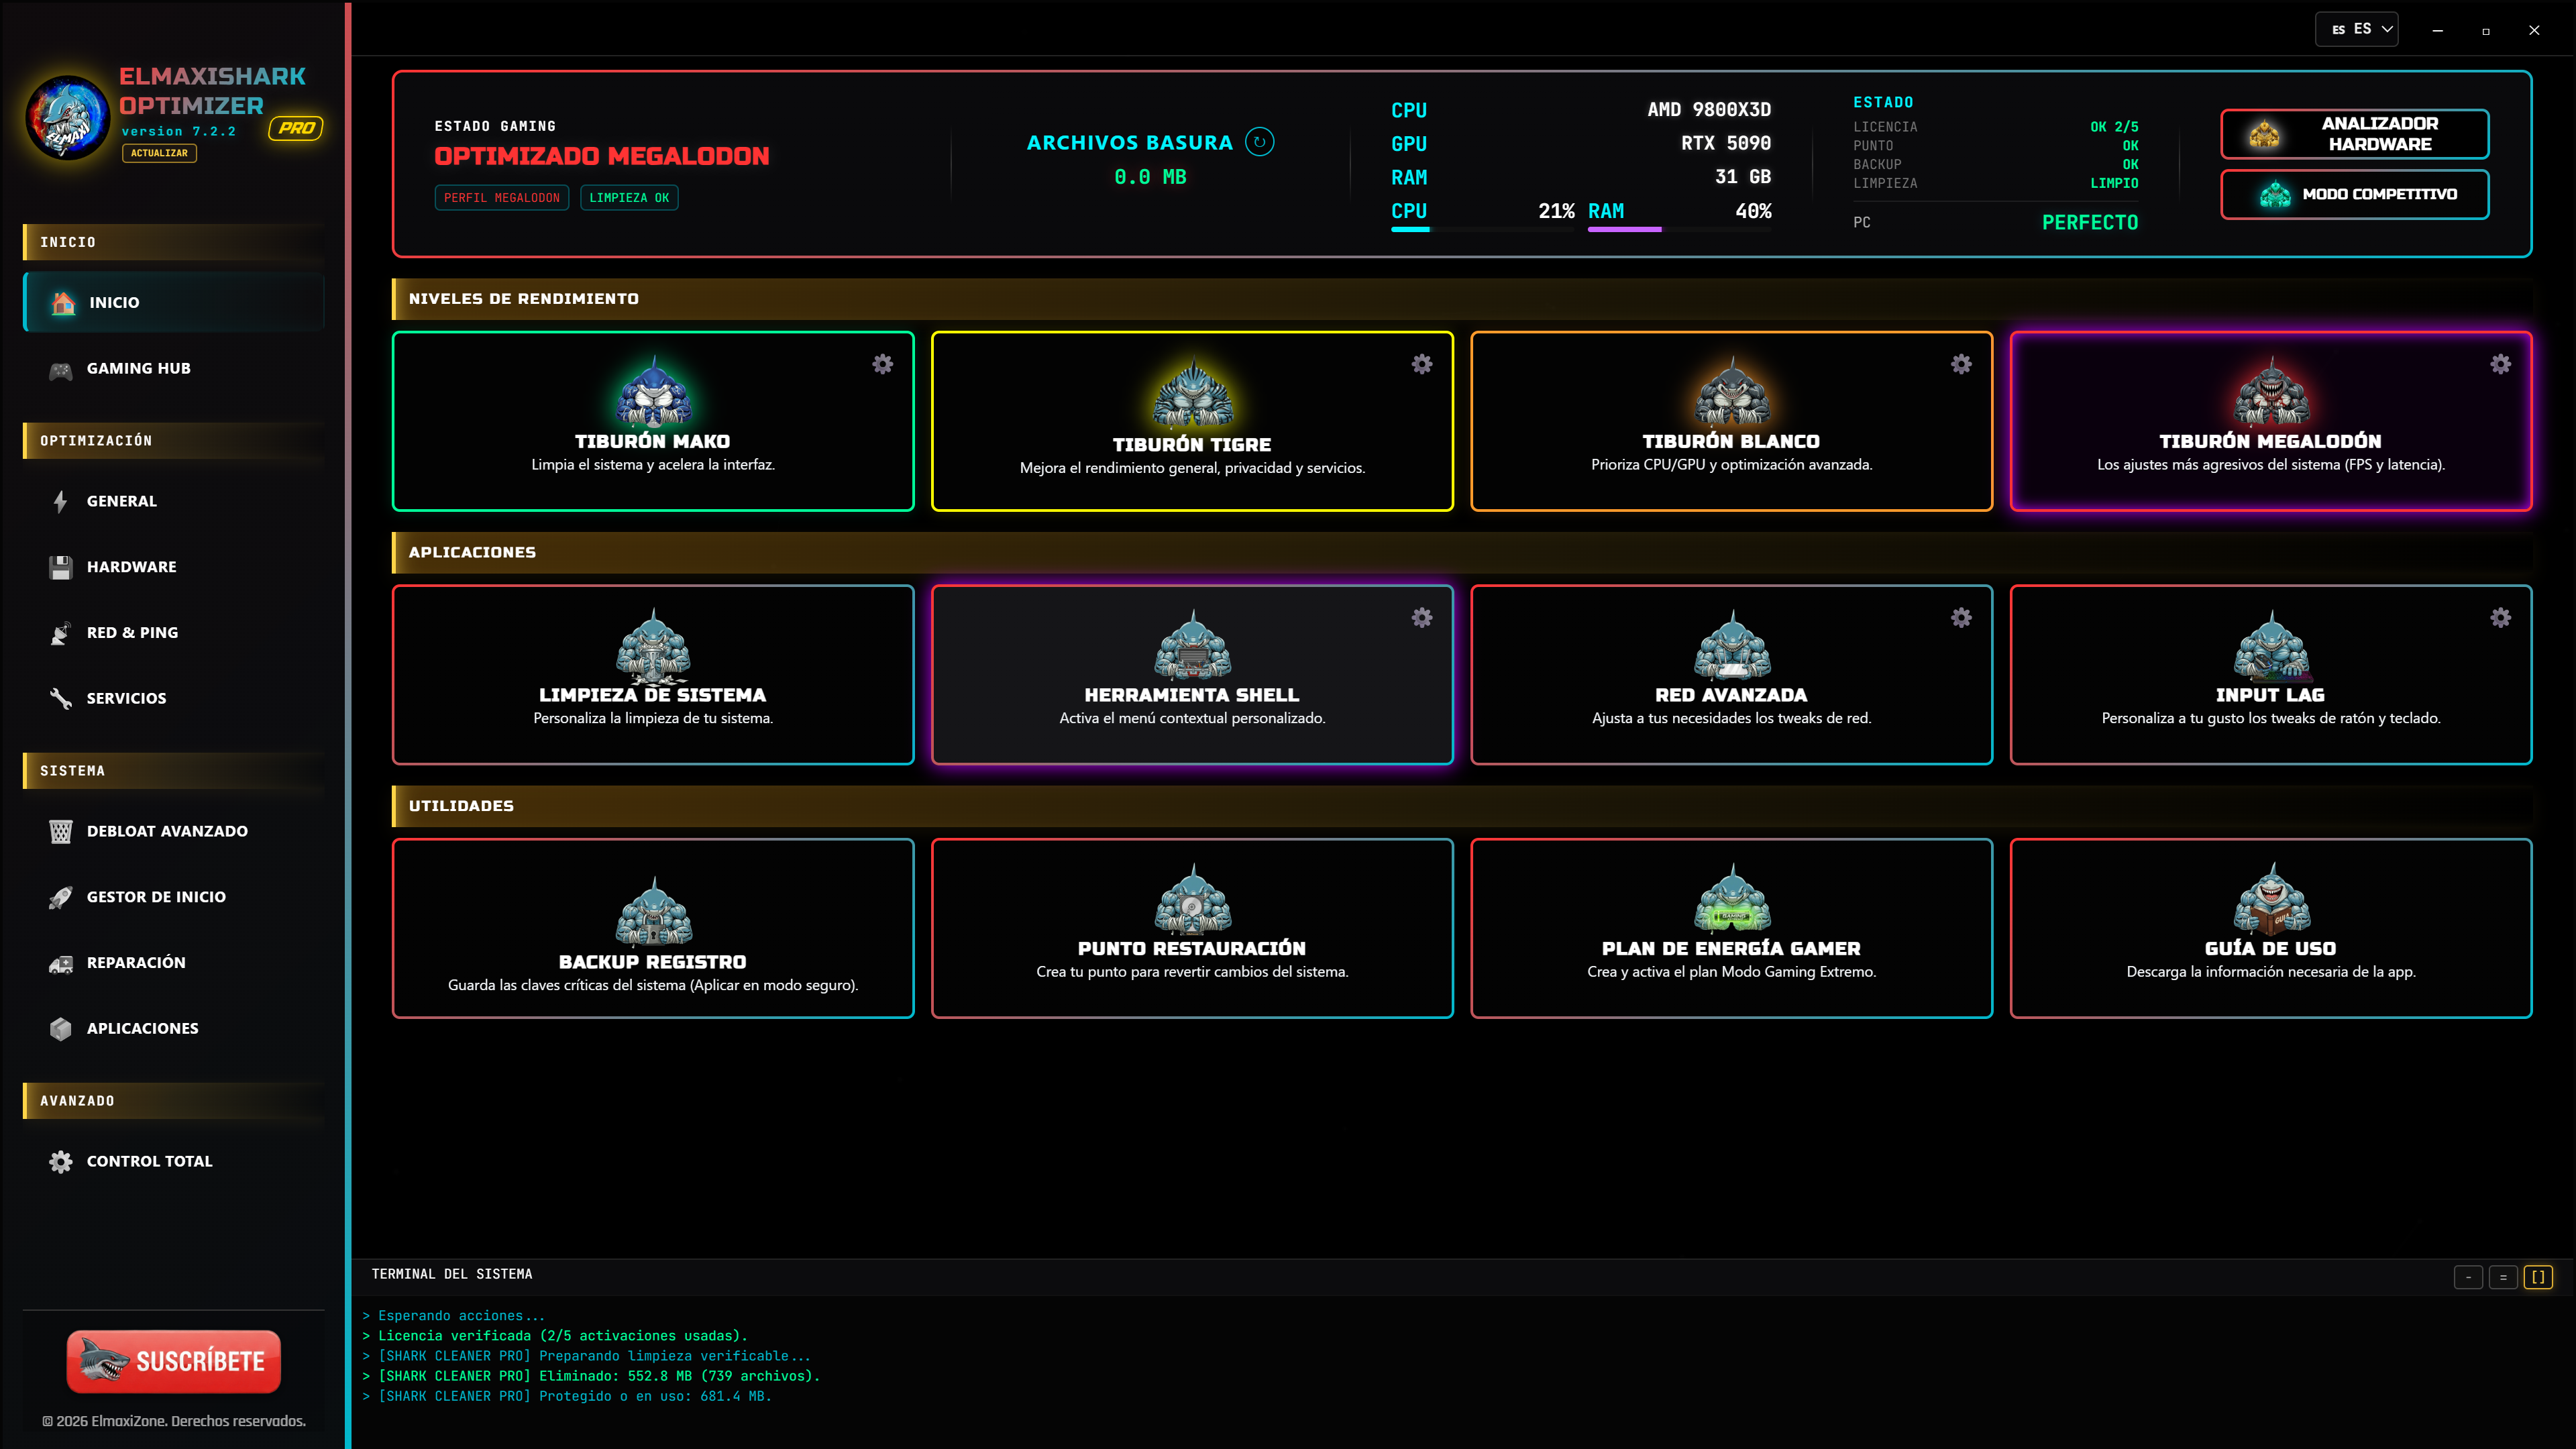The width and height of the screenshot is (2576, 1449).
Task: Click the General lightning bolt icon
Action: coord(61,501)
